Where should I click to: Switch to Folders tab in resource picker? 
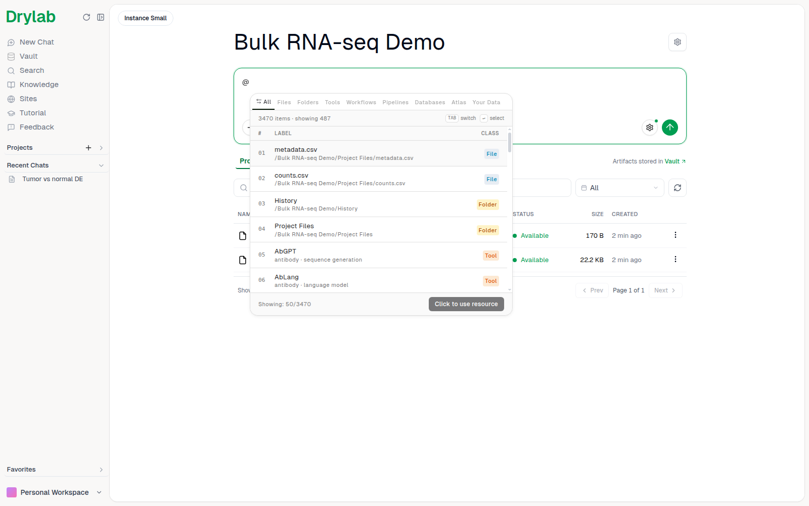point(308,102)
